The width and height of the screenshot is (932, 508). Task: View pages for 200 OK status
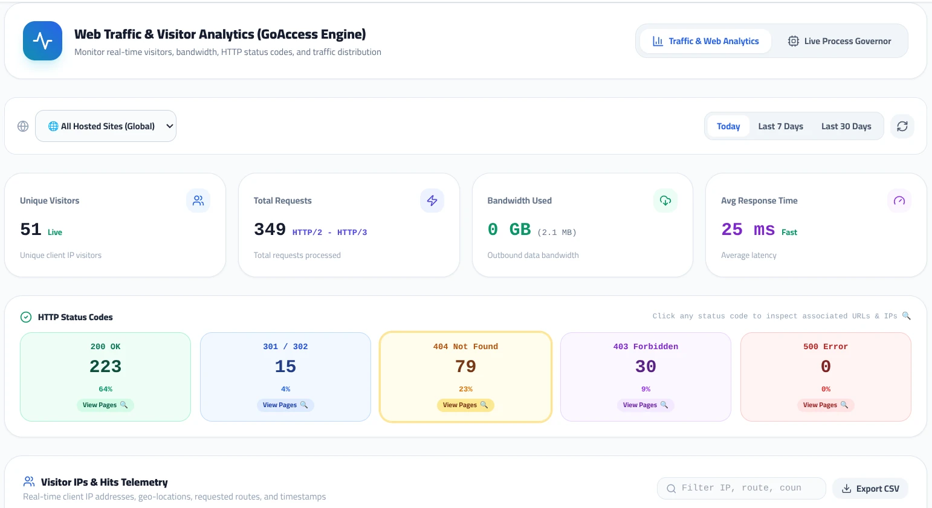105,405
